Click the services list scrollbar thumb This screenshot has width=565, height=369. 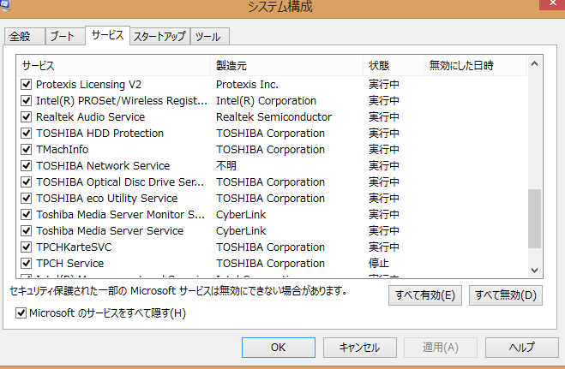(535, 218)
